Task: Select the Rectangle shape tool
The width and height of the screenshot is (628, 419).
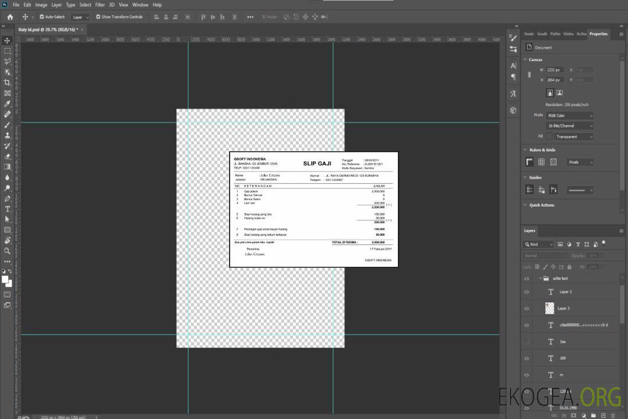Action: coord(7,230)
